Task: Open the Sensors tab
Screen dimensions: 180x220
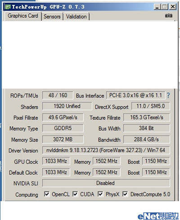Action: (x=52, y=17)
